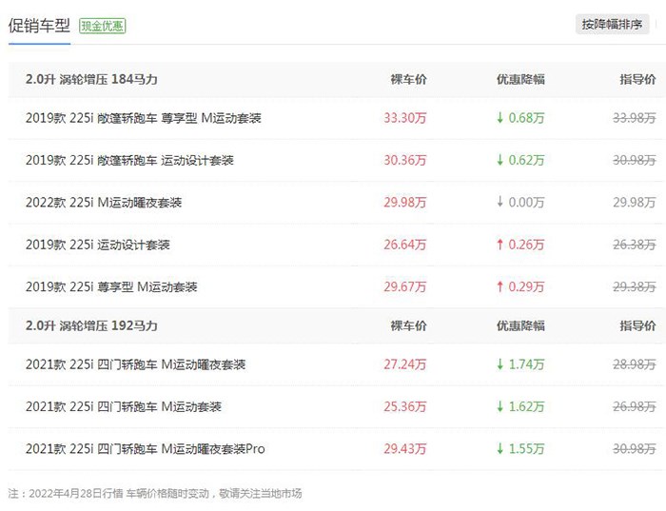666x511 pixels.
Task: Click 指导价 header in 192马力 section
Action: coord(637,325)
